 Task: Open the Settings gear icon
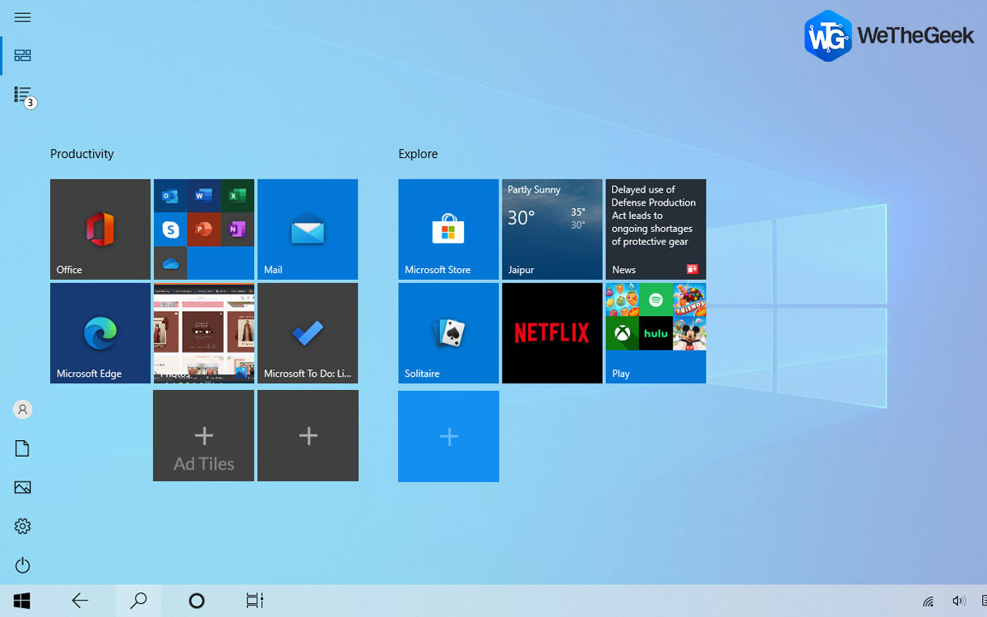click(23, 527)
